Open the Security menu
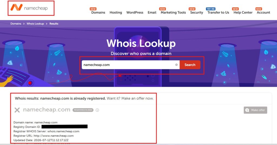 point(196,12)
